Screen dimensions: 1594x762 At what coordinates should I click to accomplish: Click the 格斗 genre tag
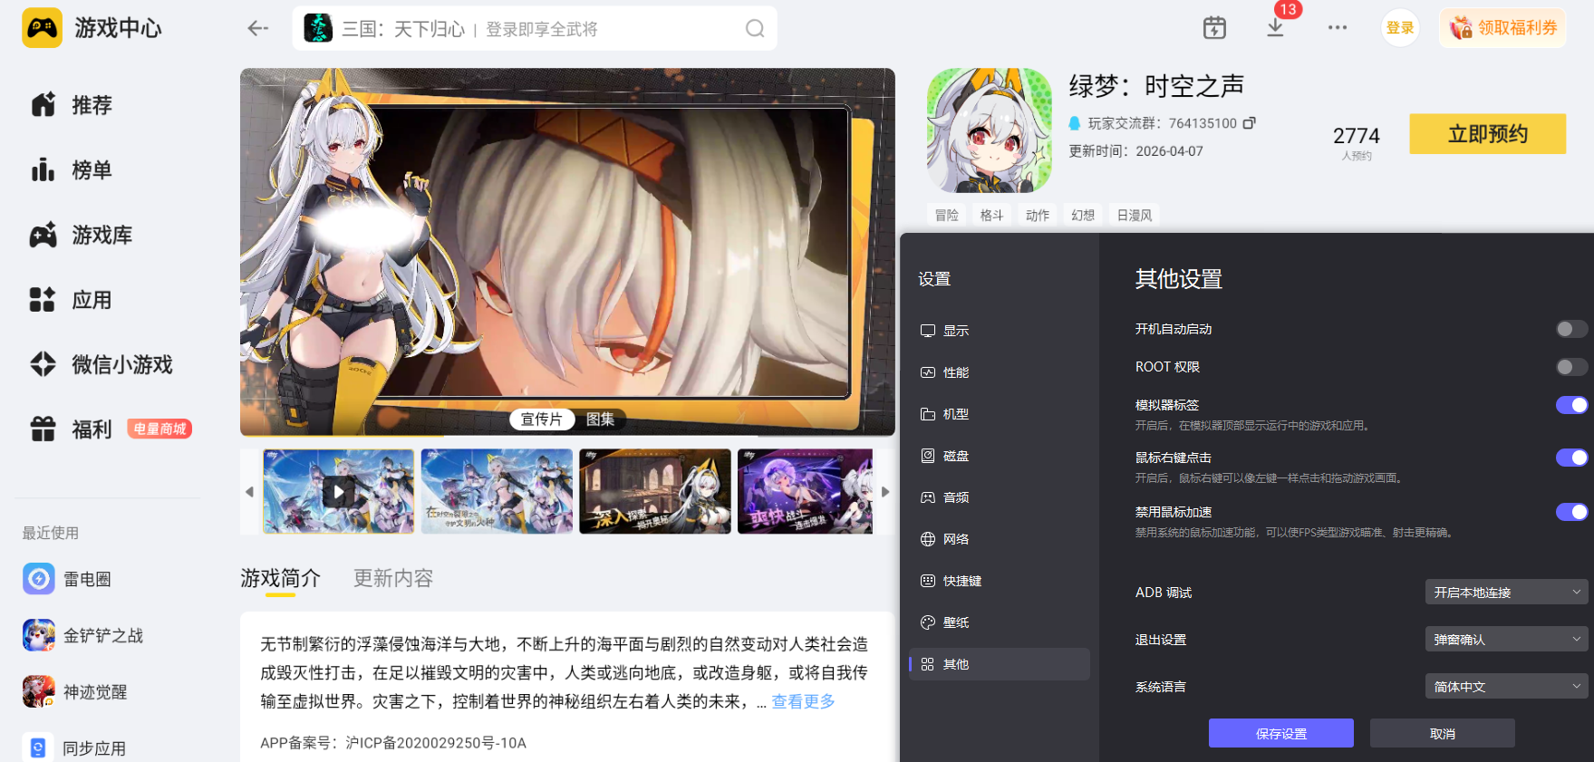[992, 216]
